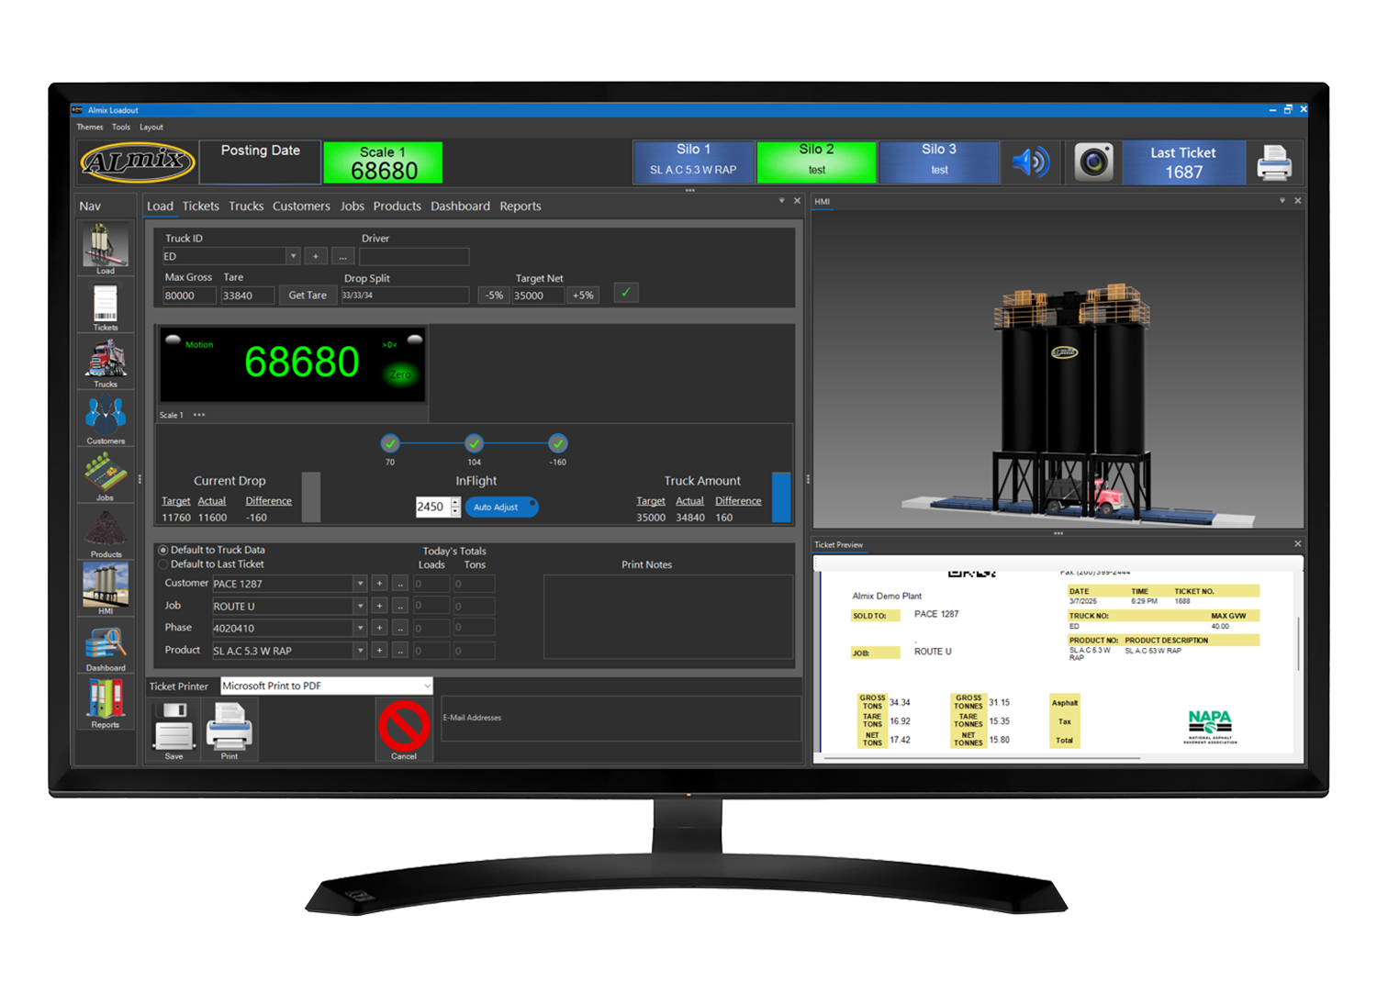Open the Themes menu
This screenshot has width=1377, height=982.
(x=90, y=128)
